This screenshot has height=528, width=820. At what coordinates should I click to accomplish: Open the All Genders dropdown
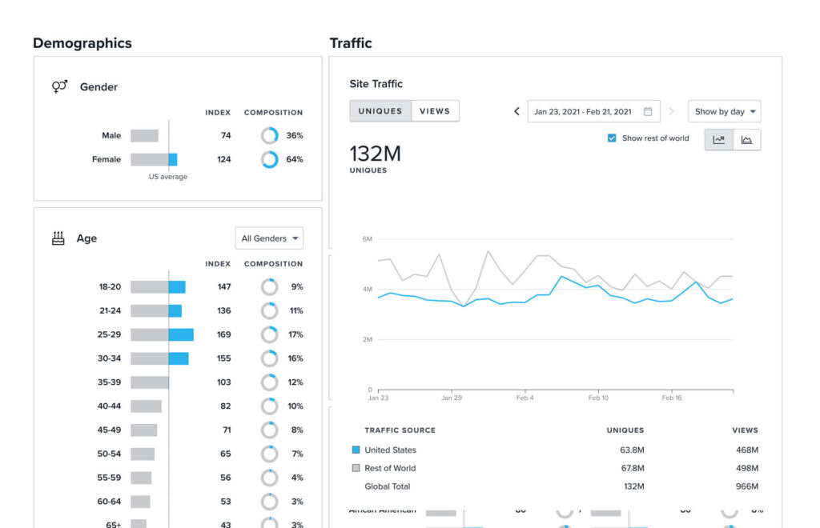(x=269, y=238)
